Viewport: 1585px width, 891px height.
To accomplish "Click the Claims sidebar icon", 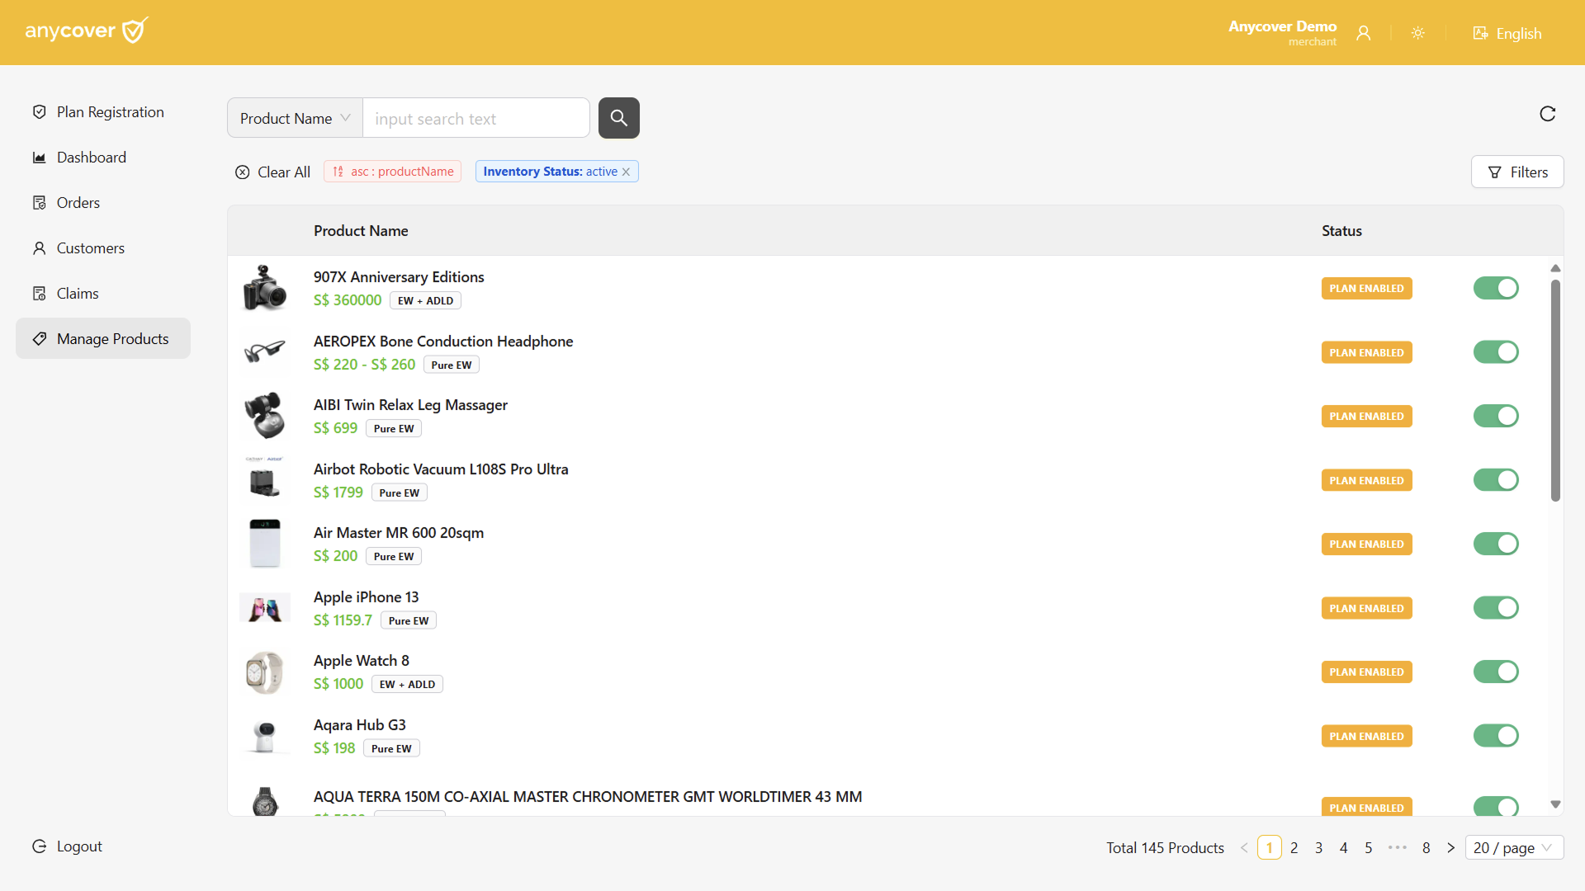I will tap(39, 293).
